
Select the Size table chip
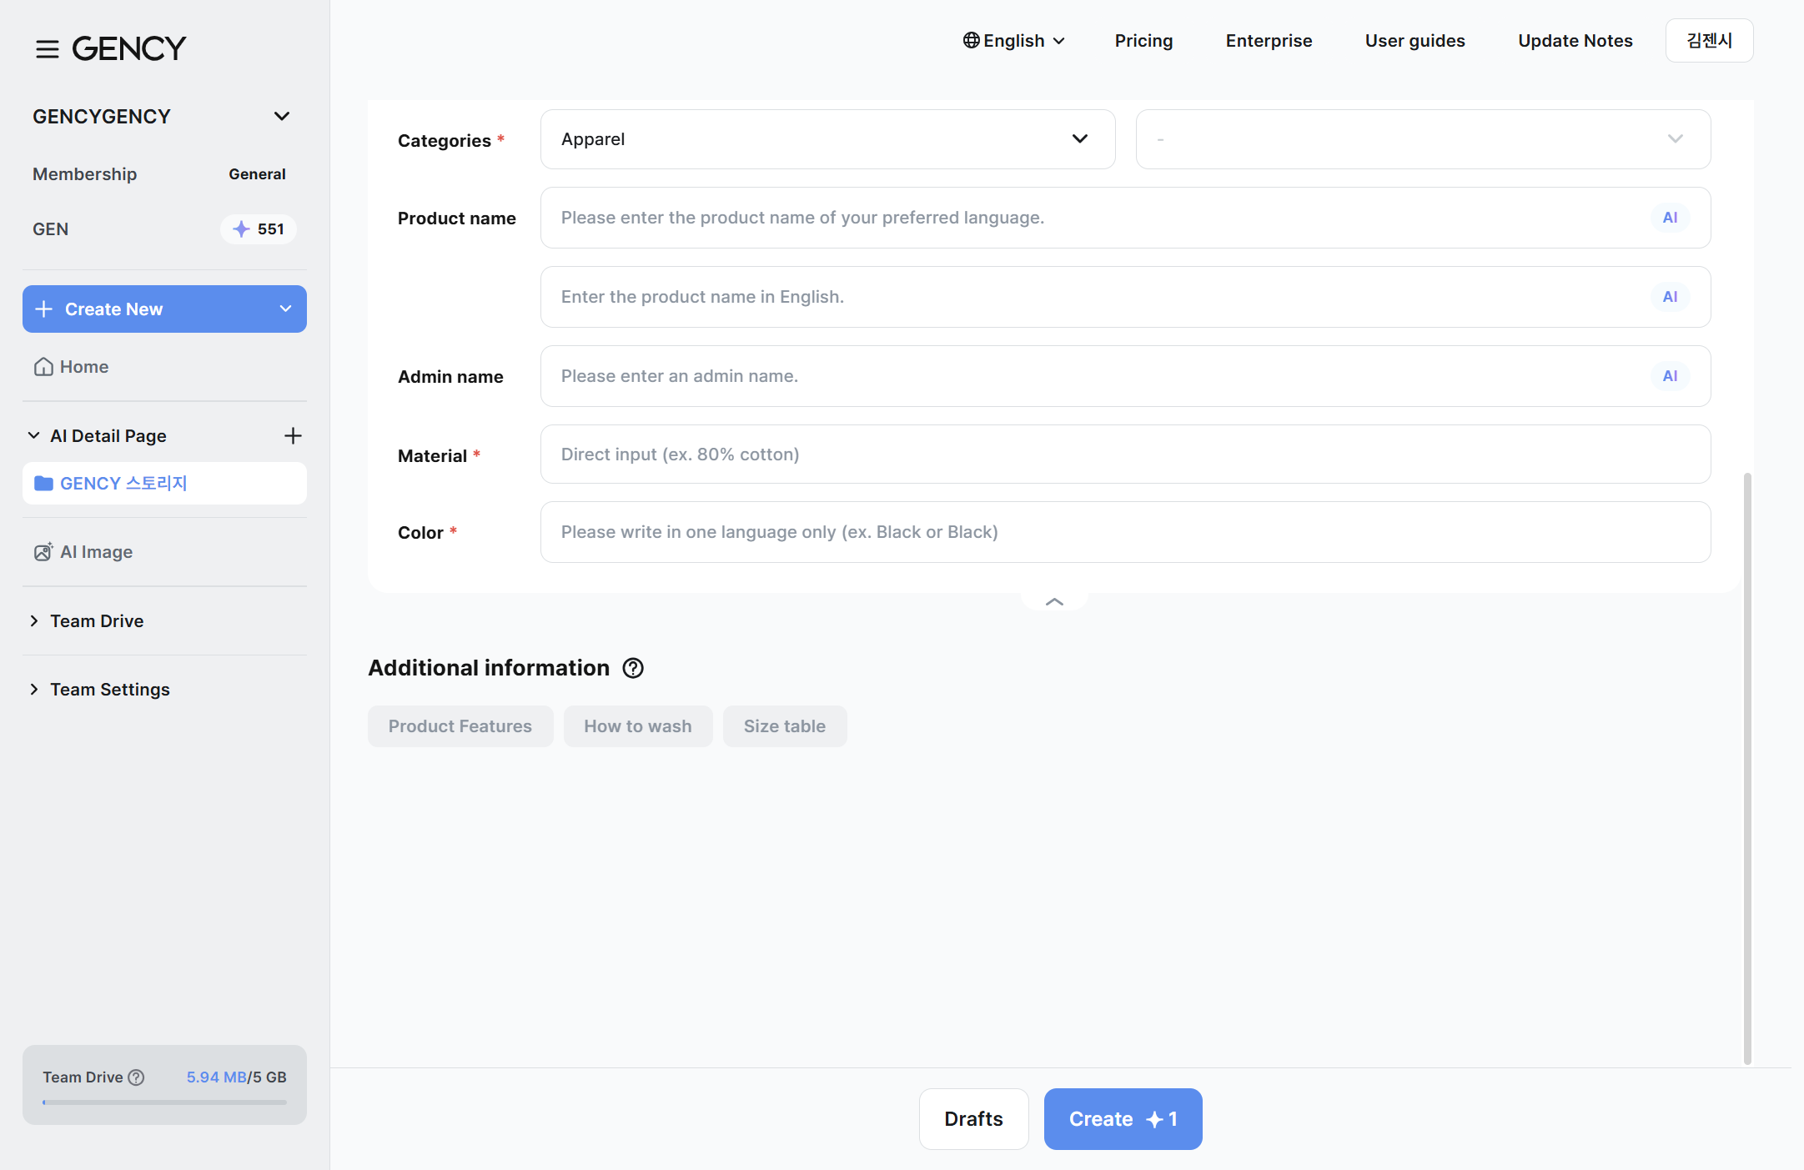tap(785, 726)
